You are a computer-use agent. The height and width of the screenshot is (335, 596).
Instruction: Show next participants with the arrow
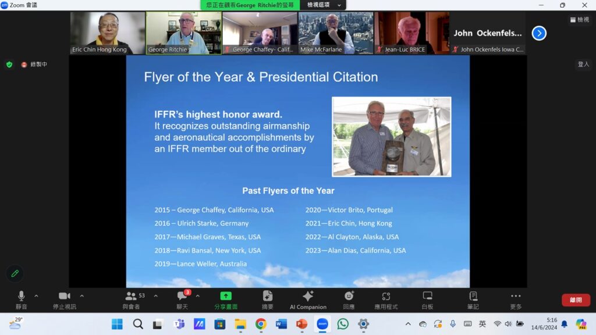[539, 33]
